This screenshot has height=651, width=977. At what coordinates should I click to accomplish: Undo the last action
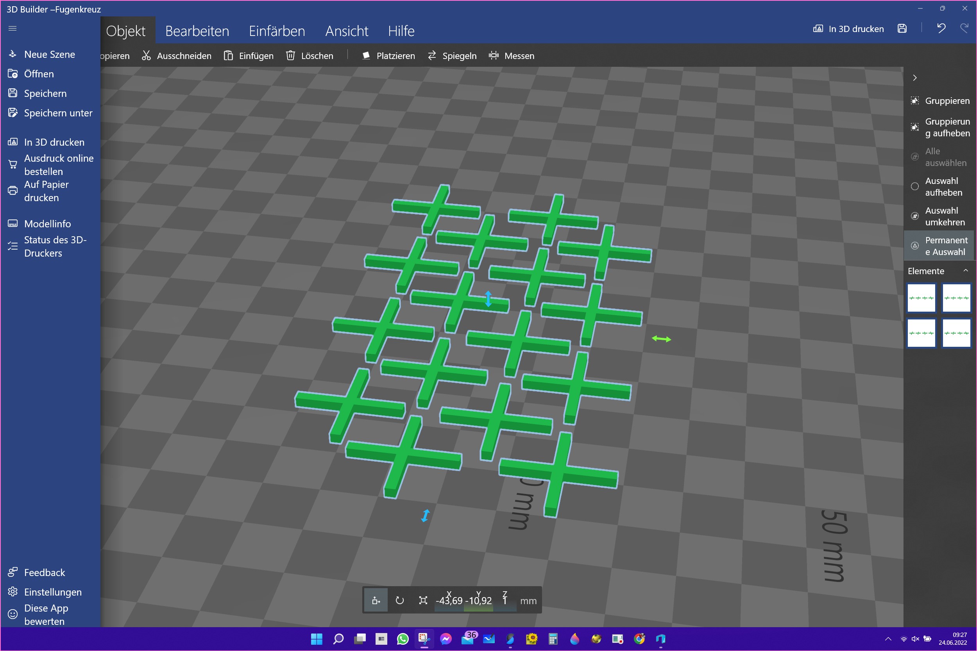941,29
